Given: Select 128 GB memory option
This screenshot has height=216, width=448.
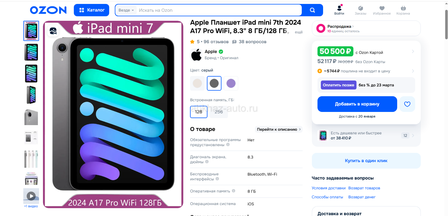Looking at the screenshot, I should point(199,112).
